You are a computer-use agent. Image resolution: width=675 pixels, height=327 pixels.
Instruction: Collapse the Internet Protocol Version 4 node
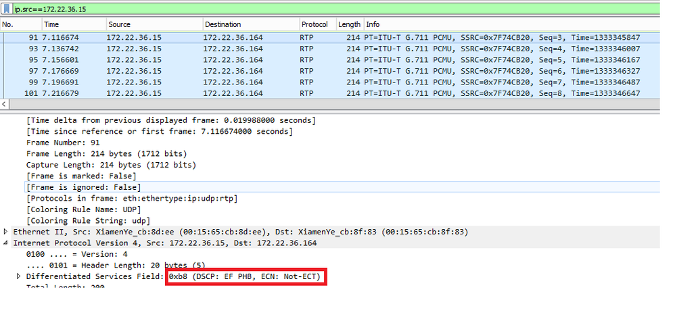7,243
